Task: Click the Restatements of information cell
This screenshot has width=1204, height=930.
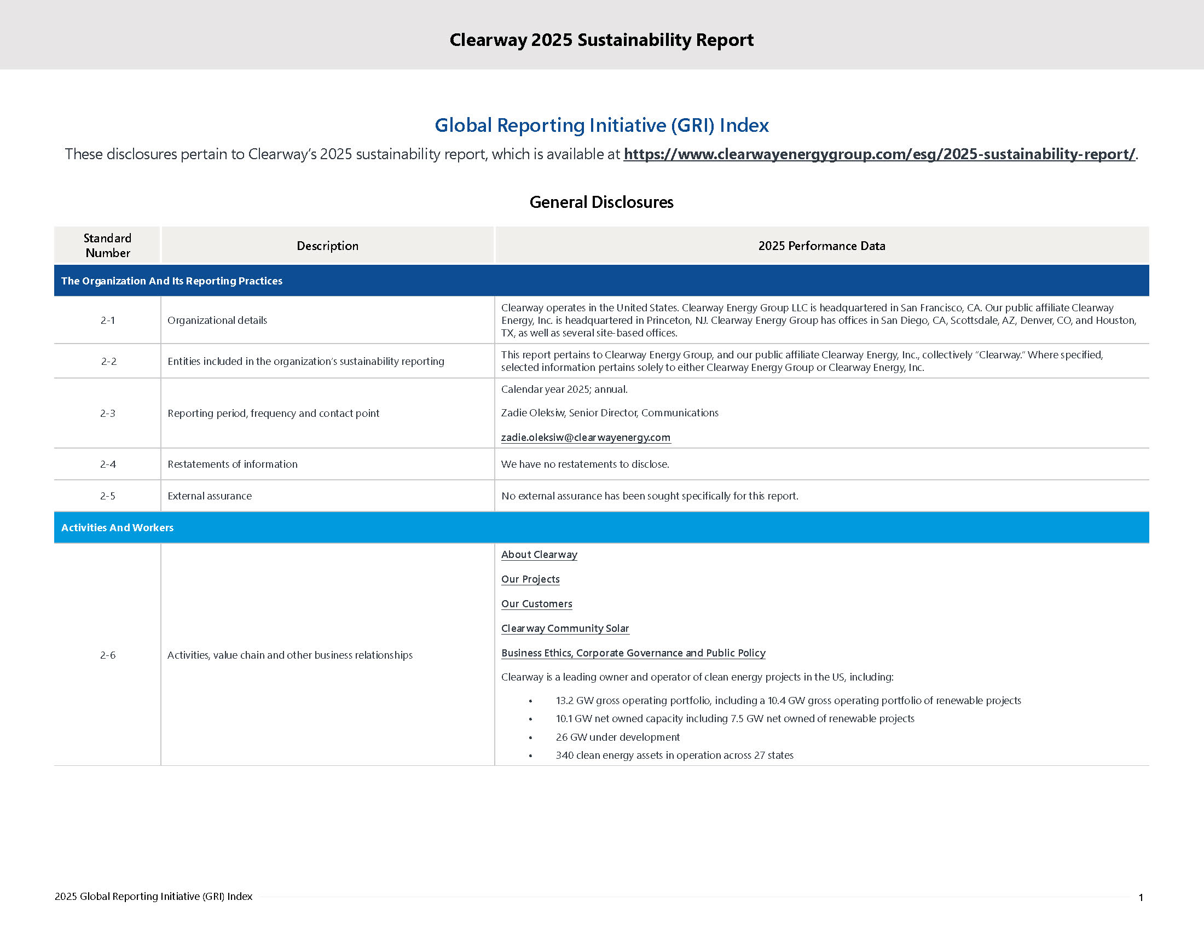Action: (x=232, y=464)
